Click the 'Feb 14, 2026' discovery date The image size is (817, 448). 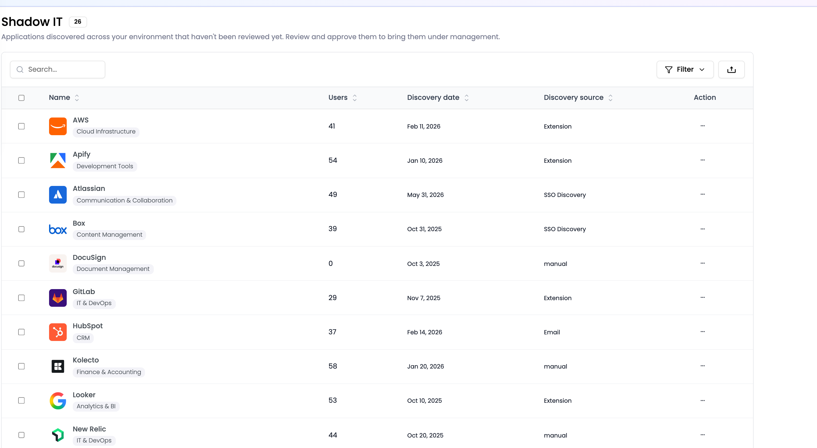point(424,332)
